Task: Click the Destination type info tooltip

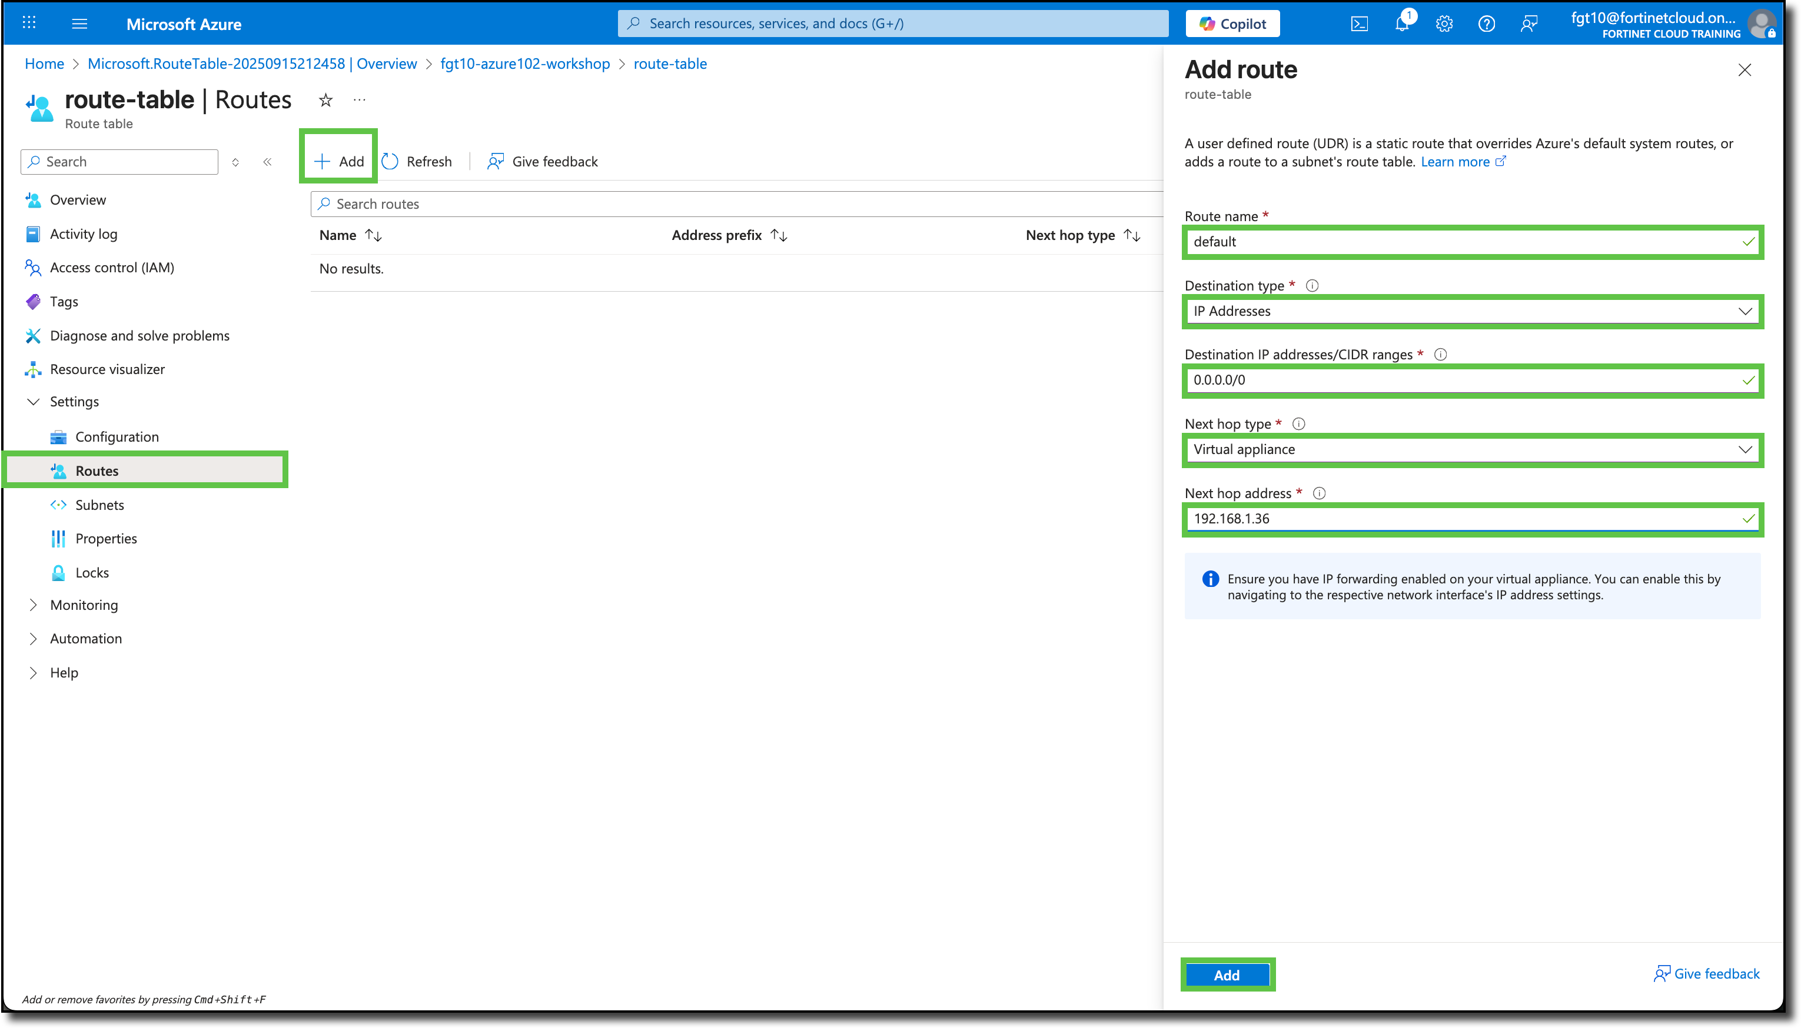Action: point(1312,285)
